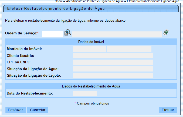Focus the Situação da Ligação de Água field
183x117 pixels.
click(x=113, y=69)
